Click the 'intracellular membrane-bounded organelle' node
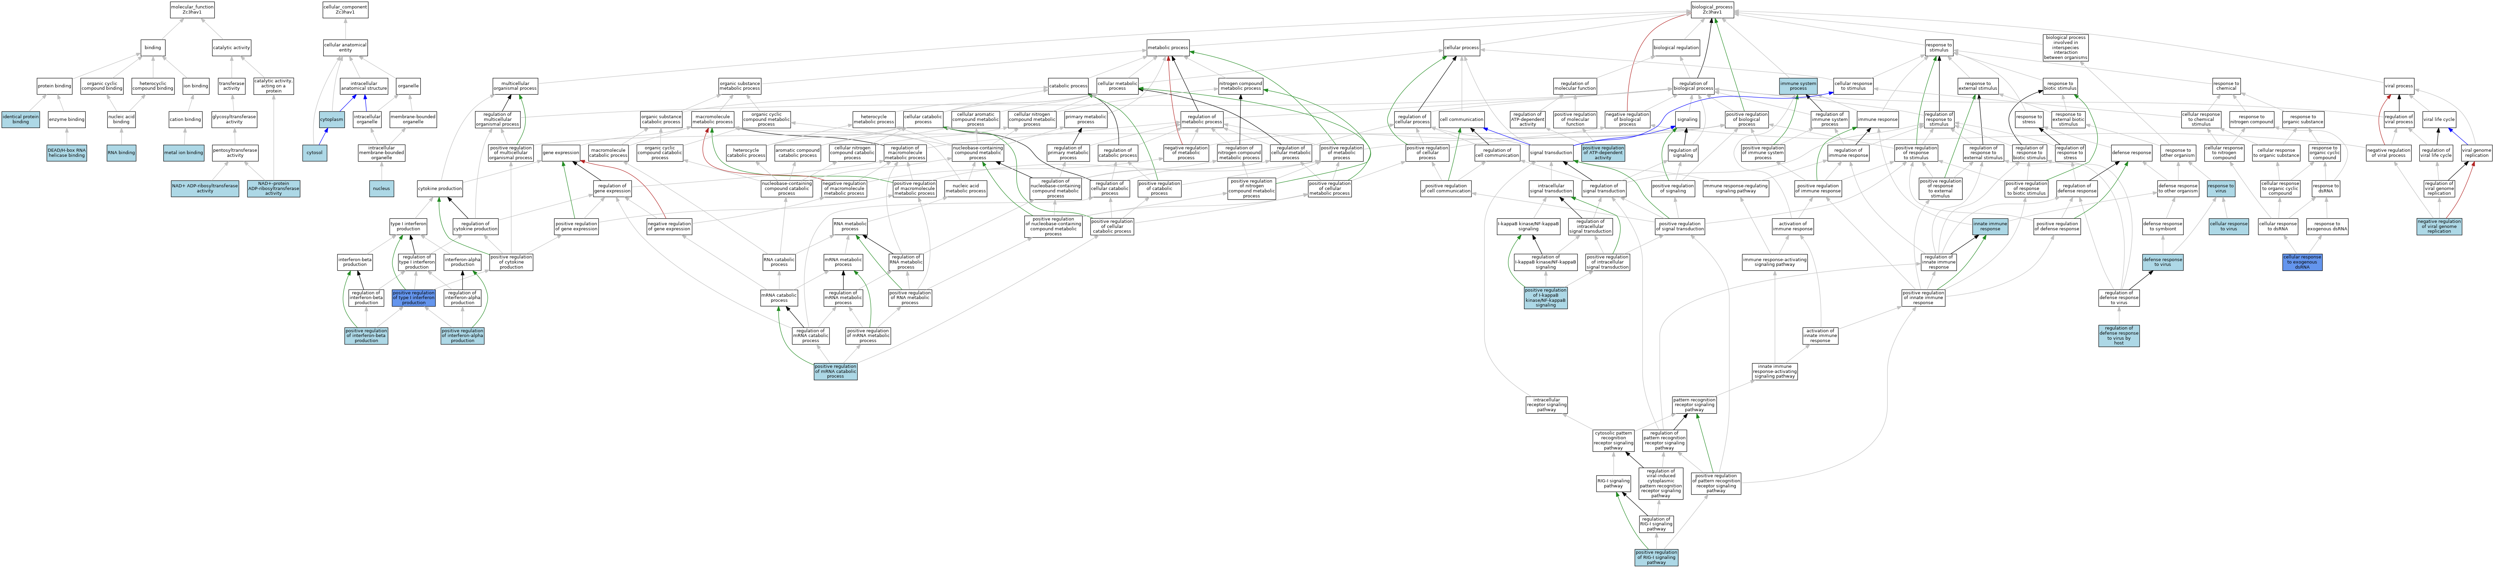The image size is (2494, 568). tap(382, 153)
